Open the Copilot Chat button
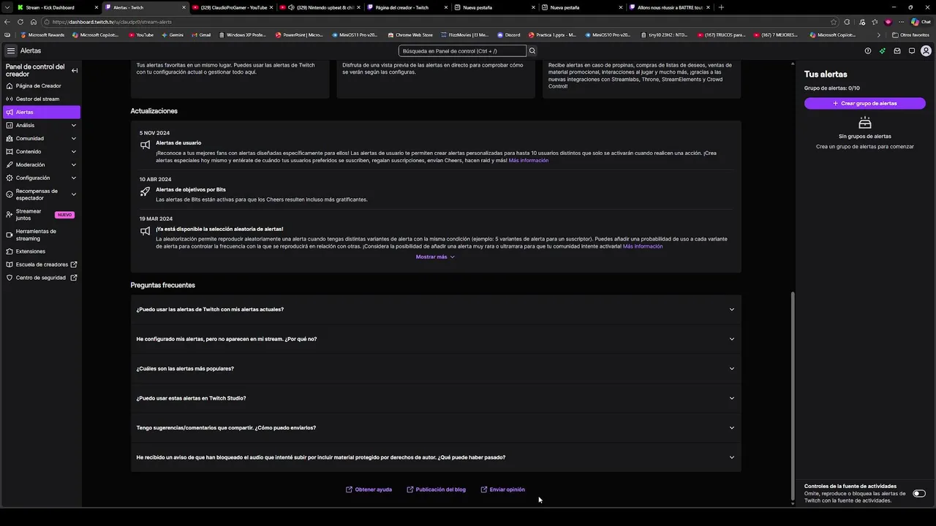Viewport: 936px width, 526px height. coord(920,22)
